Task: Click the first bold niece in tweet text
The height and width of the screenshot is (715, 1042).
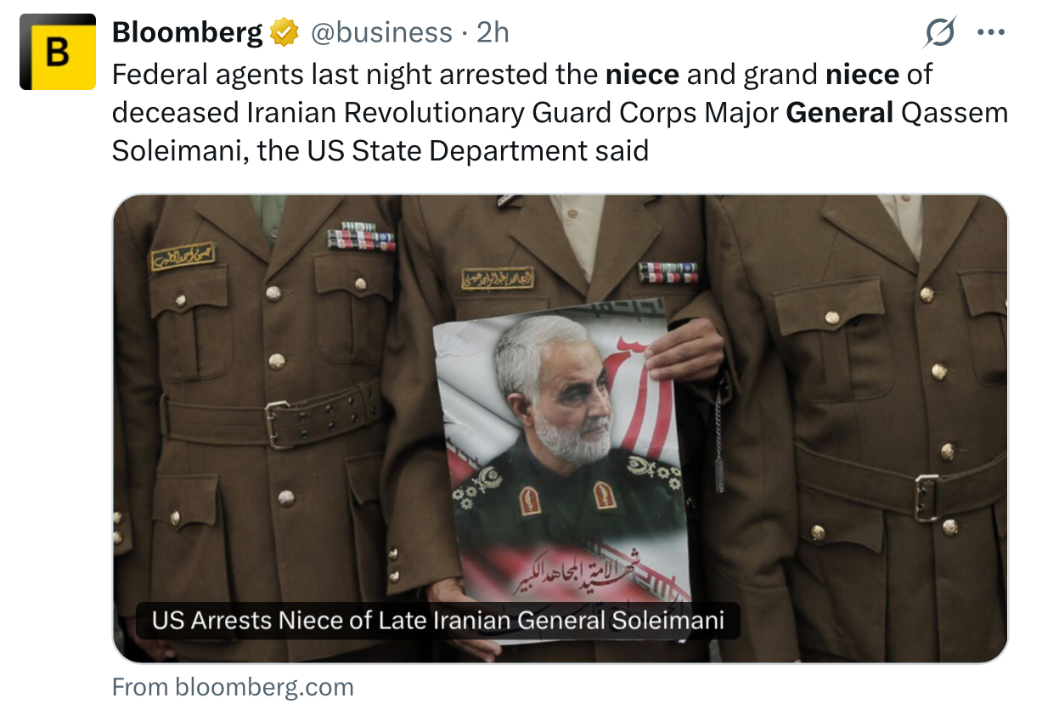Action: click(x=642, y=75)
